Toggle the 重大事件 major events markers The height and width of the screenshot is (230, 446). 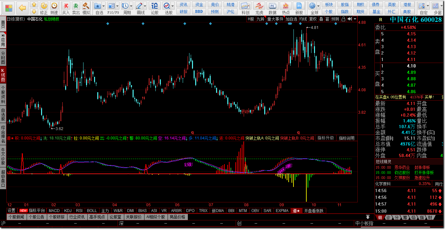pyautogui.click(x=275, y=19)
